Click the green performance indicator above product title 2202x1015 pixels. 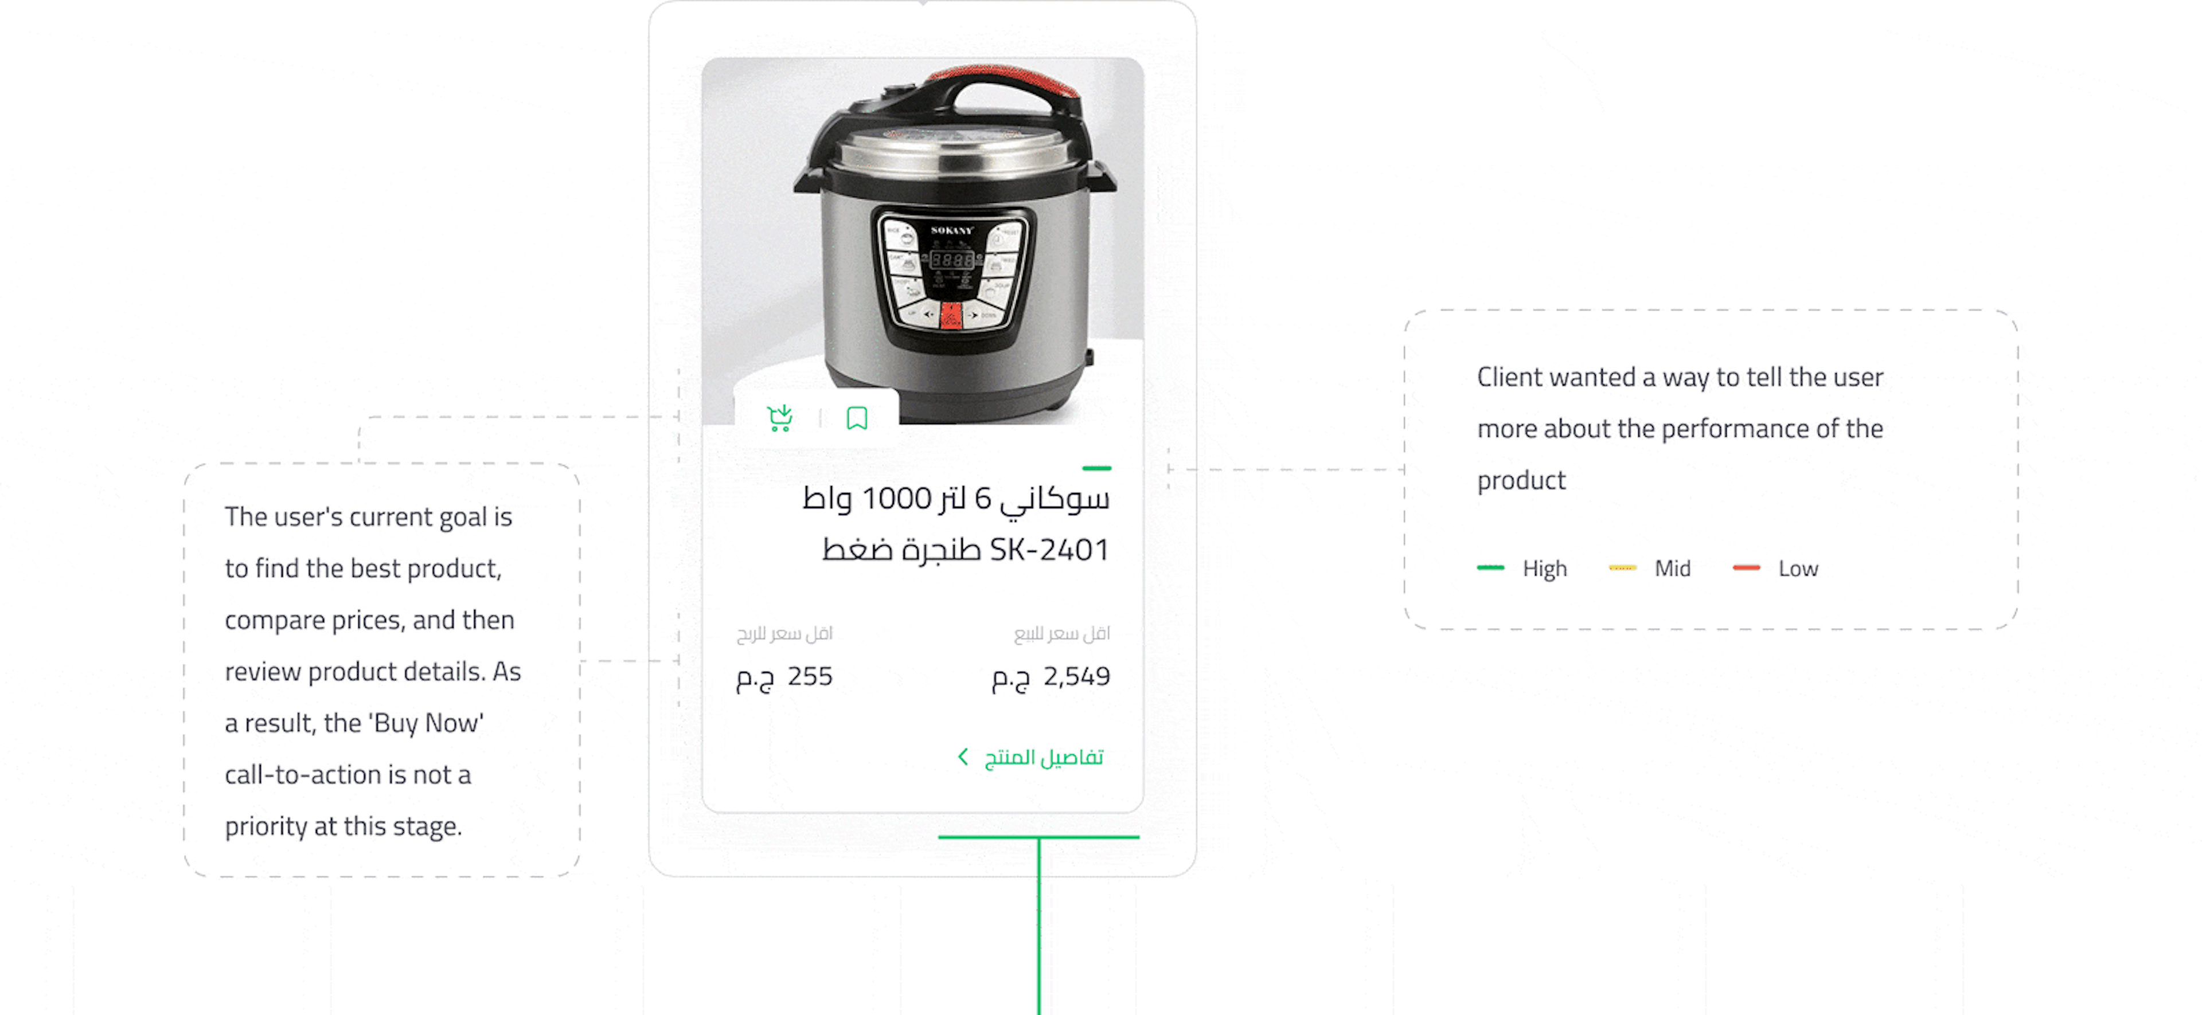[x=1096, y=468]
